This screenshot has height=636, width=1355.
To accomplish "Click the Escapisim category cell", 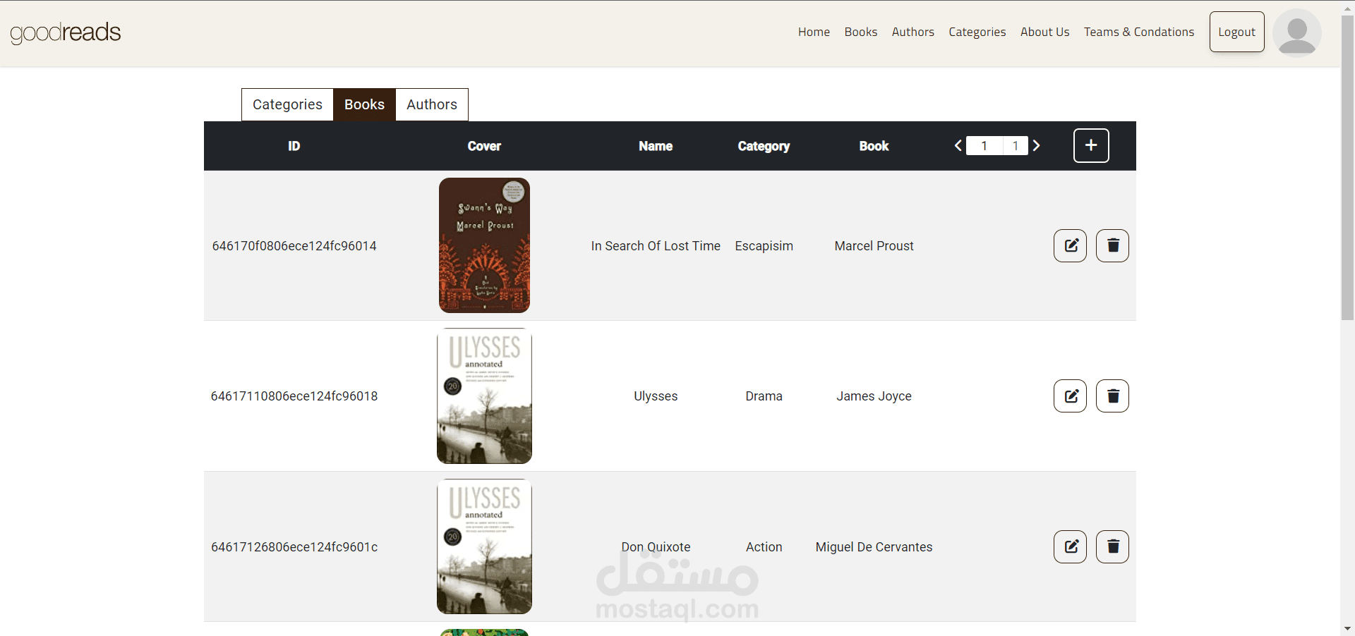I will (x=764, y=246).
